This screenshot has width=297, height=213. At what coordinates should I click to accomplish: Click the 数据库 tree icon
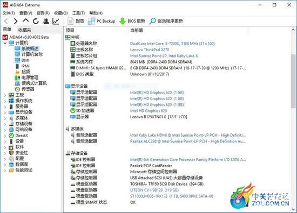pyautogui.click(x=11, y=165)
